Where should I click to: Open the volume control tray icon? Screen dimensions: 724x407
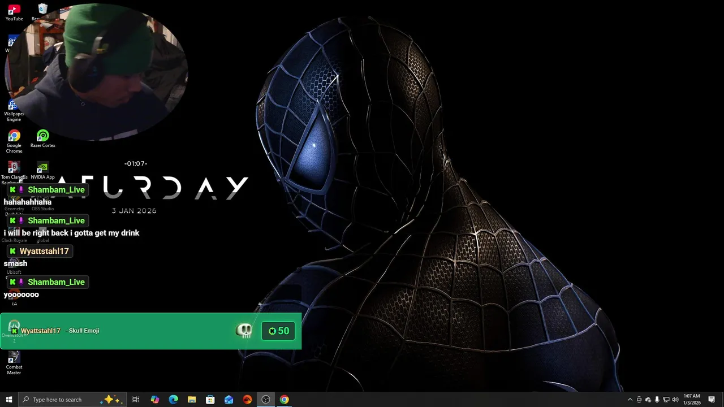675,400
